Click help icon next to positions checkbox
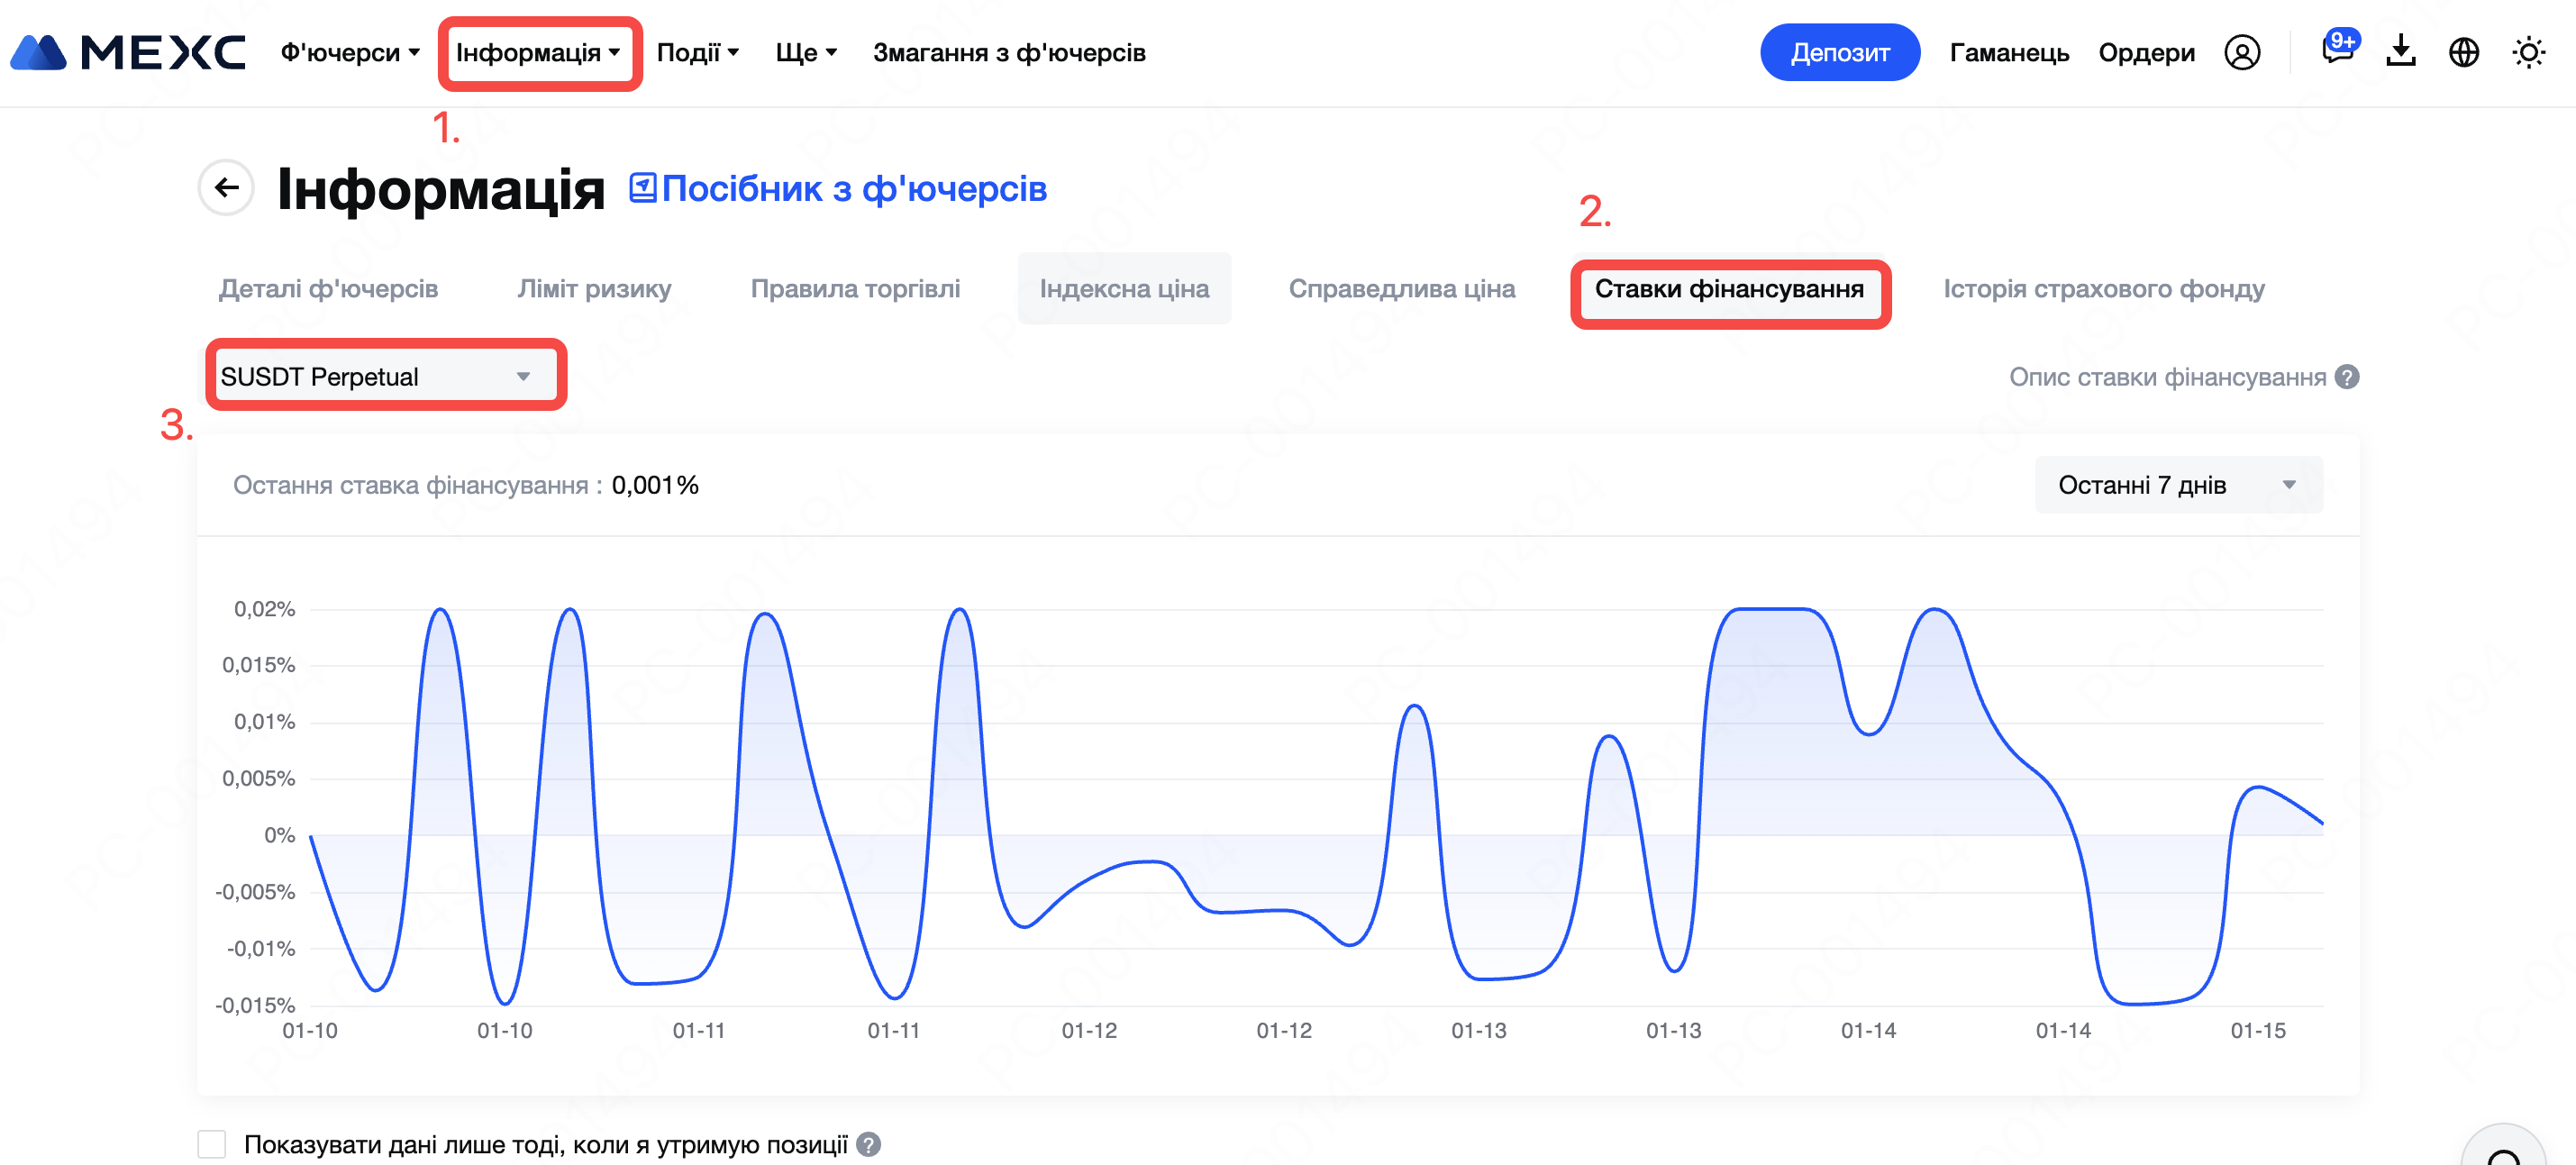 pos(869,1144)
